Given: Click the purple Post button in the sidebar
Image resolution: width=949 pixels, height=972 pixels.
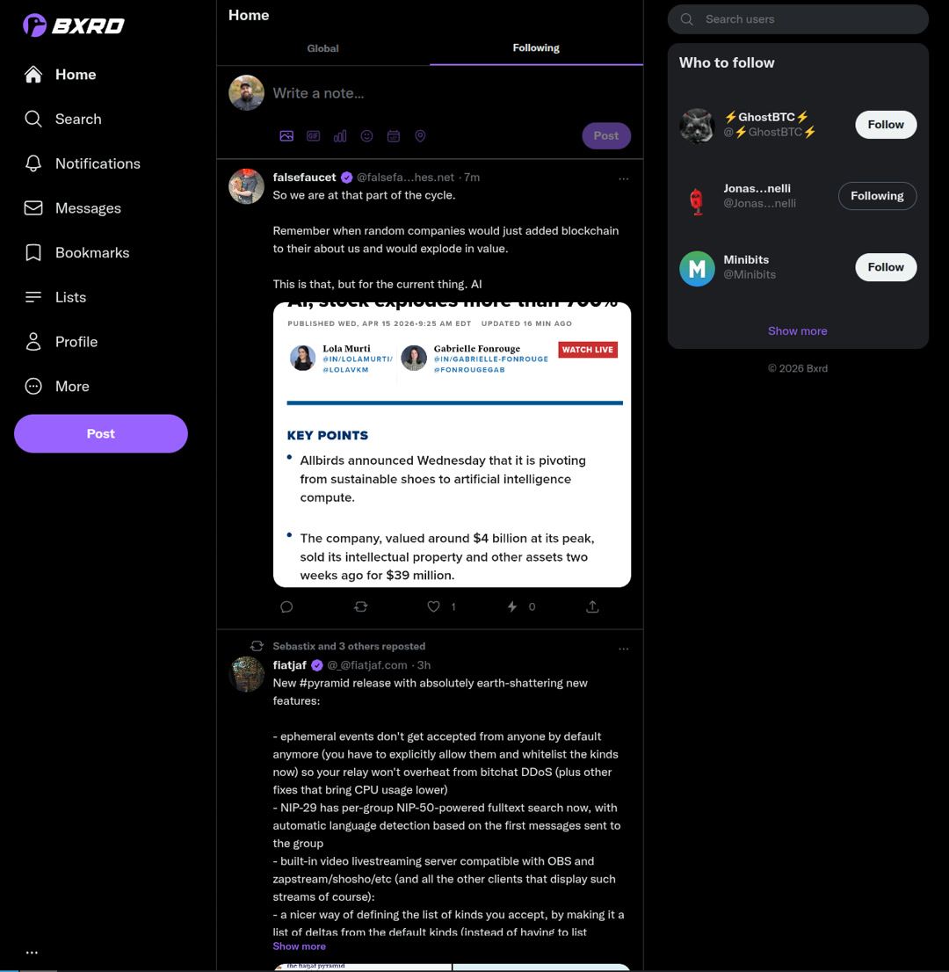Looking at the screenshot, I should 101,433.
